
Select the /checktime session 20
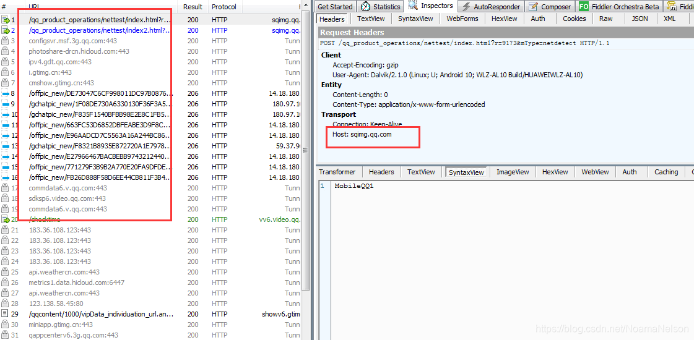150,219
